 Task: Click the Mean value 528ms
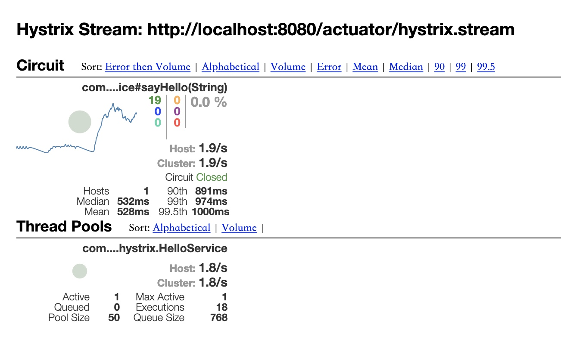[x=133, y=212]
